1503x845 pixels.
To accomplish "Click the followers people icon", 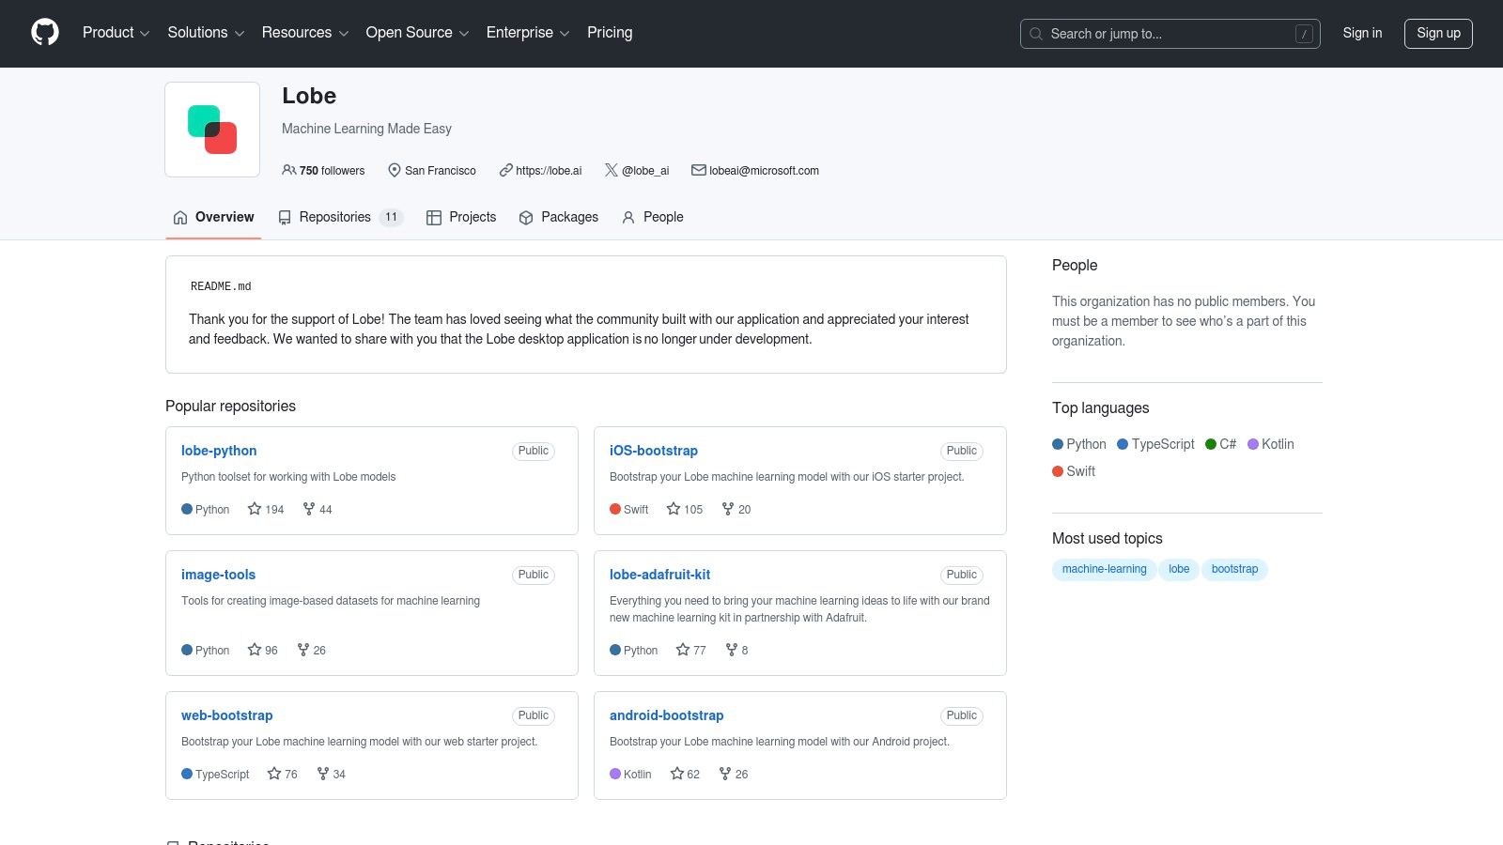I will click(x=289, y=170).
